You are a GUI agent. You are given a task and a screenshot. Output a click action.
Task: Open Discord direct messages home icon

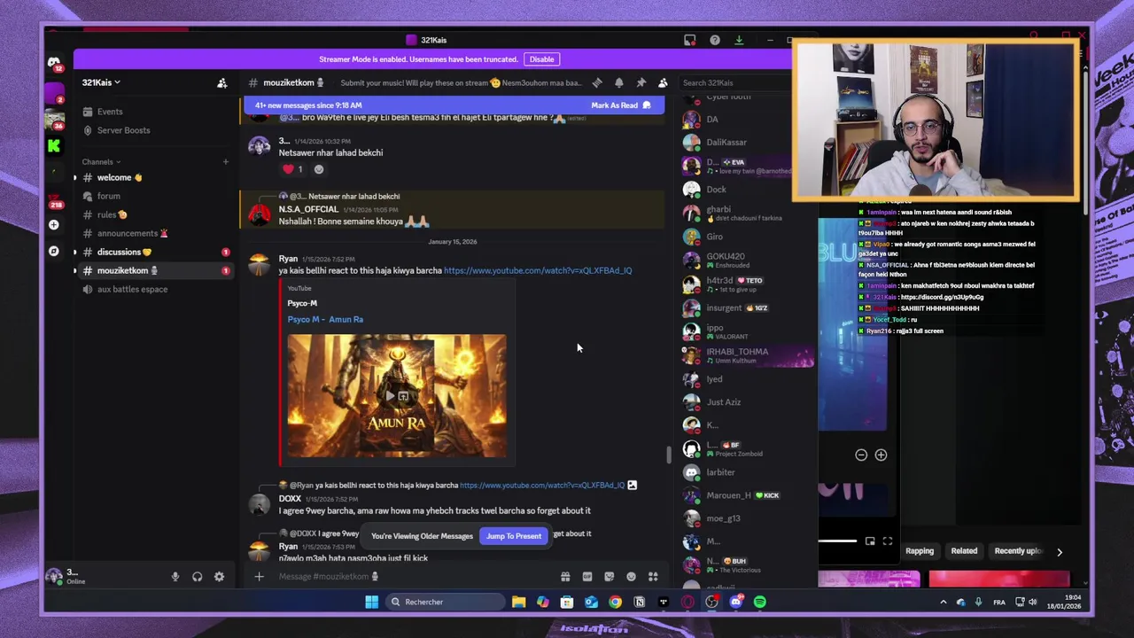[54, 62]
